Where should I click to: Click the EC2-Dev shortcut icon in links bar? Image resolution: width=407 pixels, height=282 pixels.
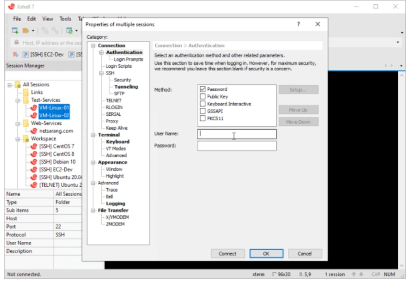[x=26, y=55]
